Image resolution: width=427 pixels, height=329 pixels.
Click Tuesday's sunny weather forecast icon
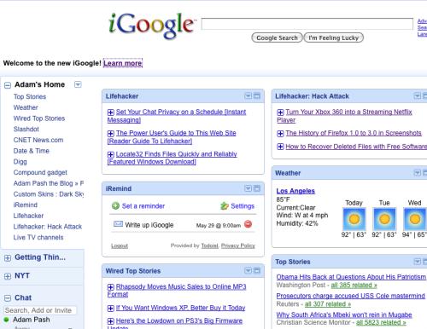point(384,219)
